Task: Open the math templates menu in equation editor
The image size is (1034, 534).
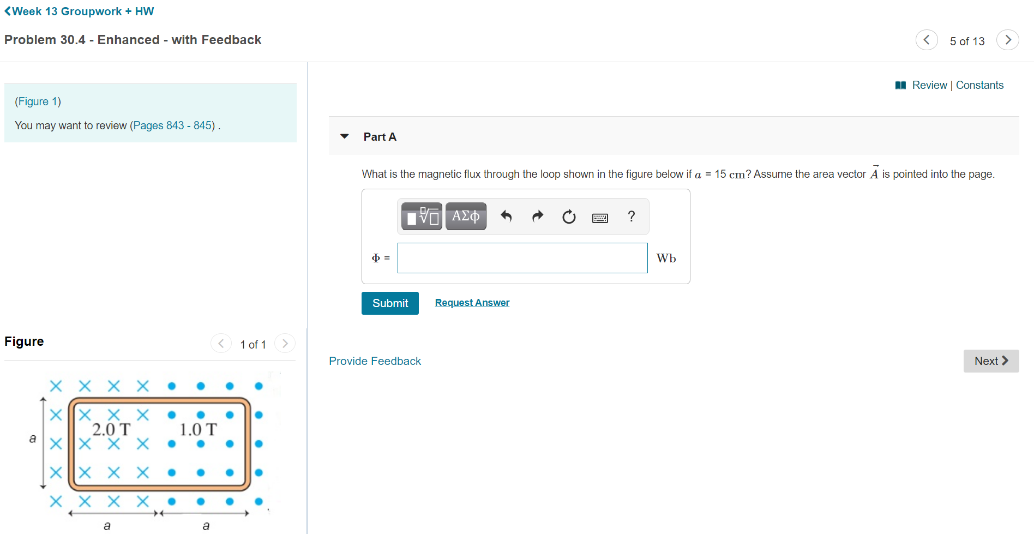Action: click(x=420, y=216)
